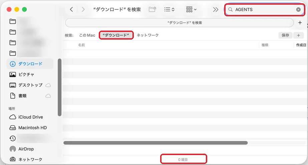The height and width of the screenshot is (165, 308).
Task: Sort by 名前 column header
Action: 81,45
